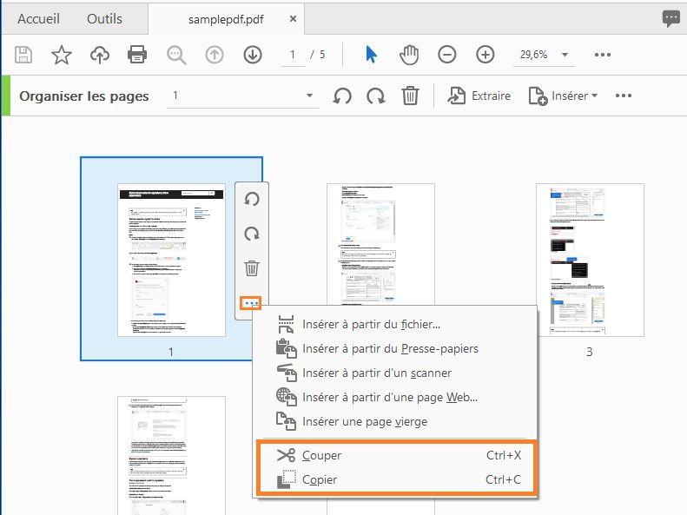Viewport: 687px width, 515px height.
Task: Click page 1 thumbnail ellipsis button
Action: click(x=251, y=303)
